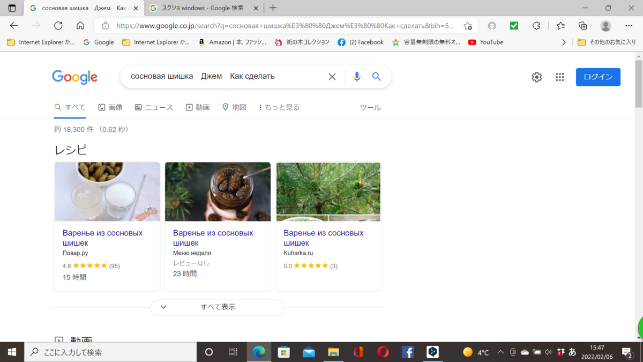Open Edge Settings and more menu
This screenshot has width=643, height=362.
[x=629, y=26]
